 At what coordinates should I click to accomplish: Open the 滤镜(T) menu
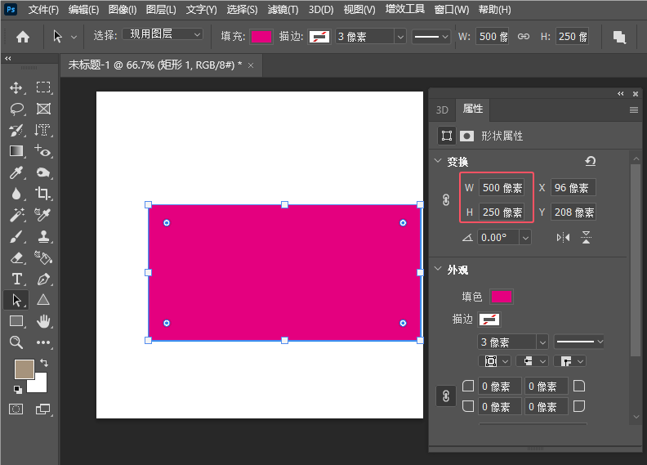tap(283, 10)
